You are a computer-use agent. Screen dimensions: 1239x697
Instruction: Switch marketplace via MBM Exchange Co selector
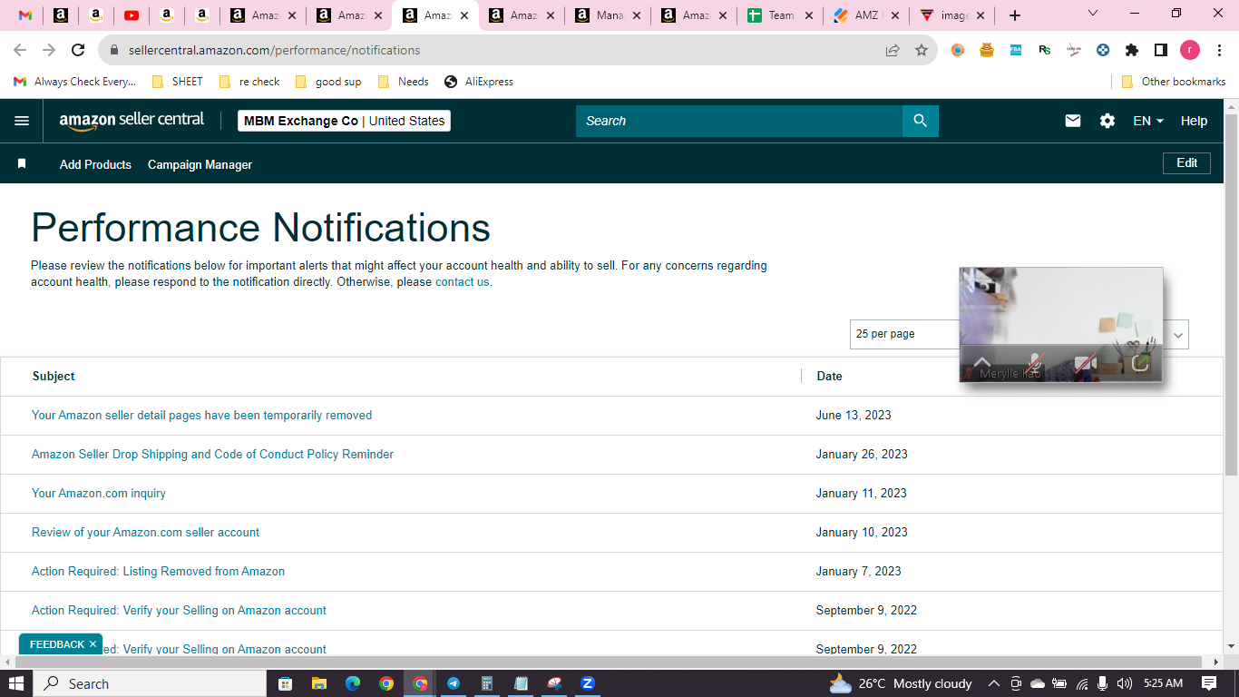click(x=344, y=121)
